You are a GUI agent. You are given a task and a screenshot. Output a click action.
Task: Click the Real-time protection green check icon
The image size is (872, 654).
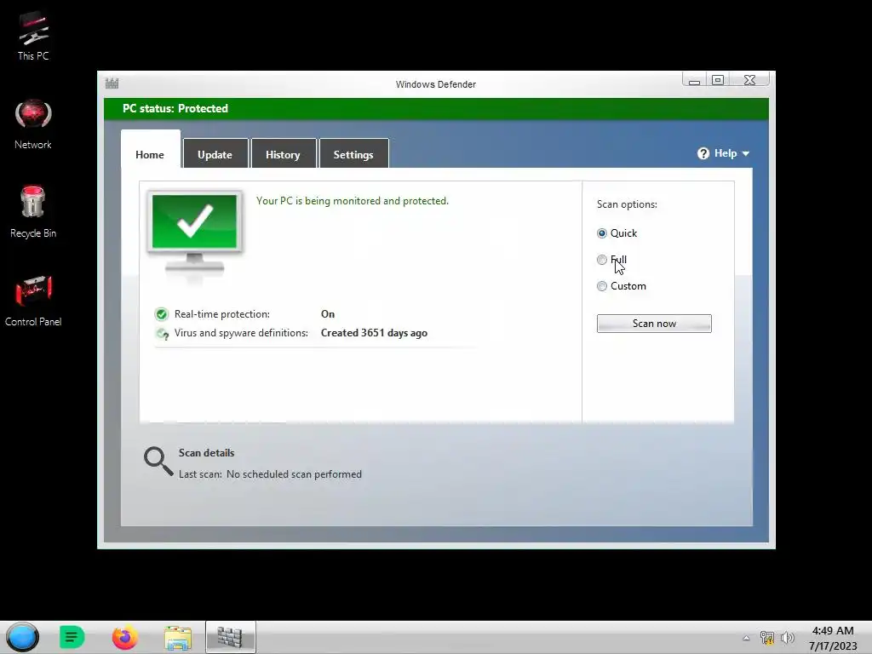tap(161, 314)
